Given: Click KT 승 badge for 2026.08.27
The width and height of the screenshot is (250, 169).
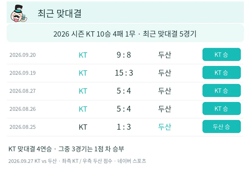Looking at the screenshot, I should (221, 91).
